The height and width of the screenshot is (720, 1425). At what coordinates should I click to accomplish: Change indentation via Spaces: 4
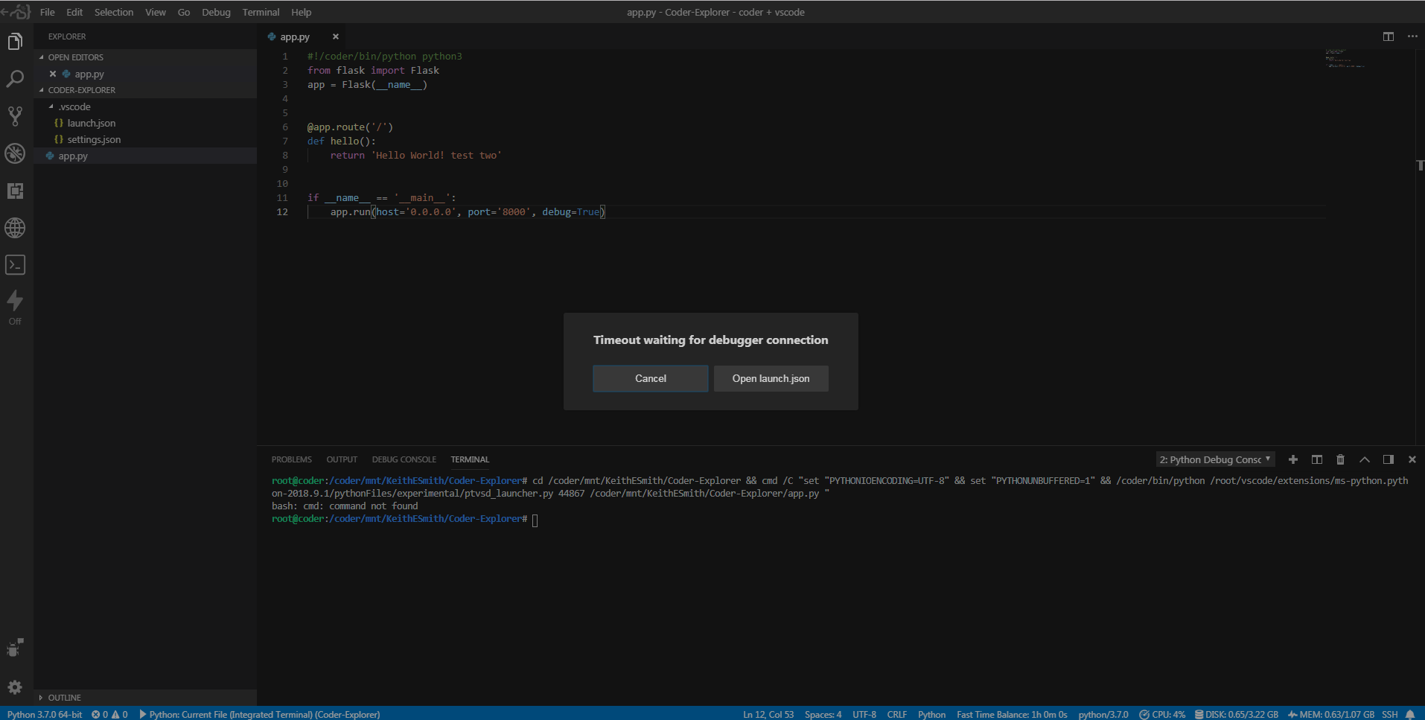823,714
